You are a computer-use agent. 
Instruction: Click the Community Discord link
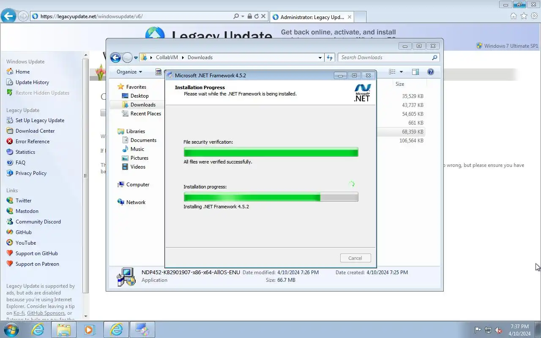pos(38,222)
